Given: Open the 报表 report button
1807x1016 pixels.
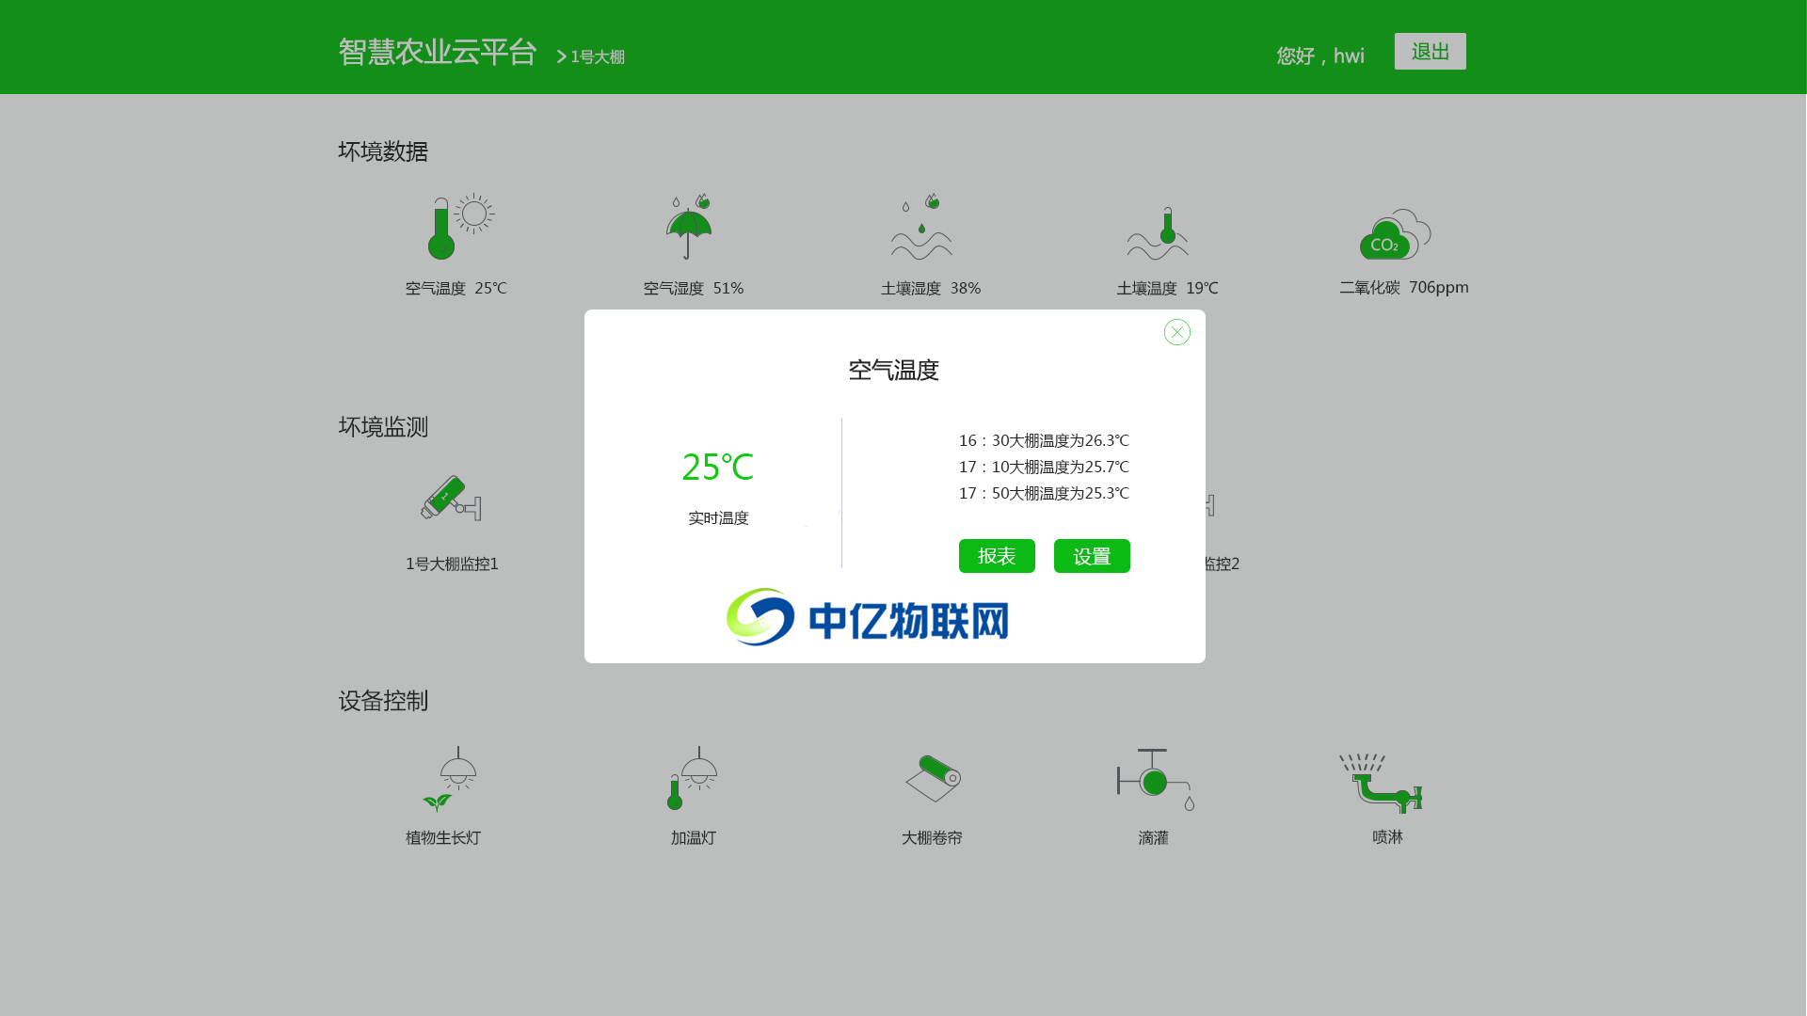Looking at the screenshot, I should pos(996,556).
